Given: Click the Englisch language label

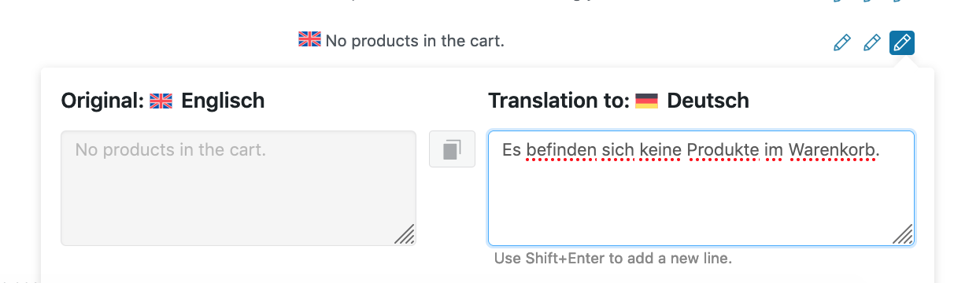Looking at the screenshot, I should click(223, 101).
